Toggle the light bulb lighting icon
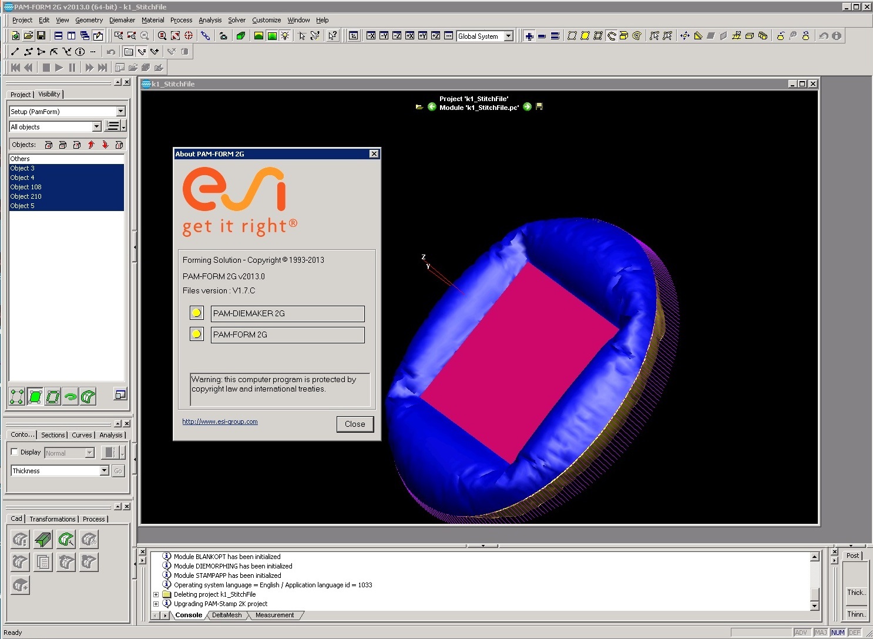Screen dimensions: 873x639 [x=285, y=36]
